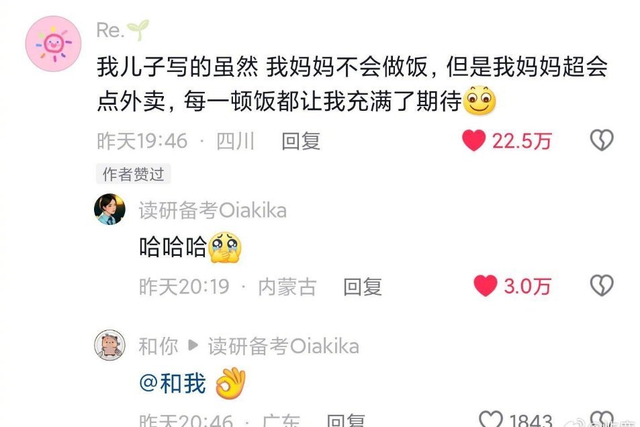Open 和你 user's bear avatar
The image size is (640, 427).
[109, 345]
